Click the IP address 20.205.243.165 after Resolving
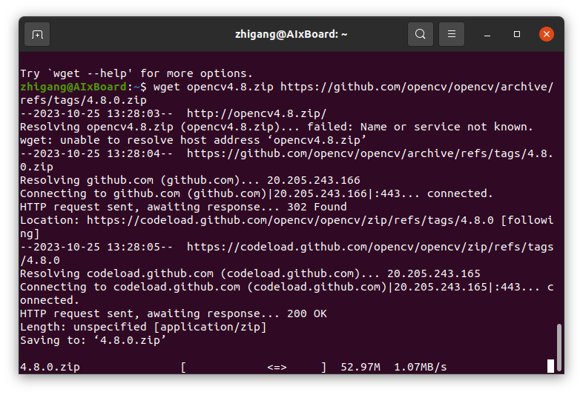Image resolution: width=583 pixels, height=395 pixels. [x=433, y=274]
